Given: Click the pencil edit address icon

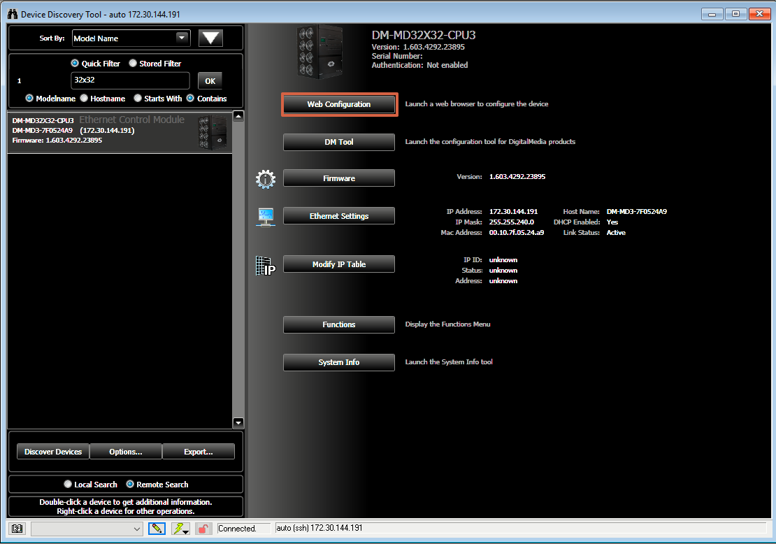Looking at the screenshot, I should [157, 529].
